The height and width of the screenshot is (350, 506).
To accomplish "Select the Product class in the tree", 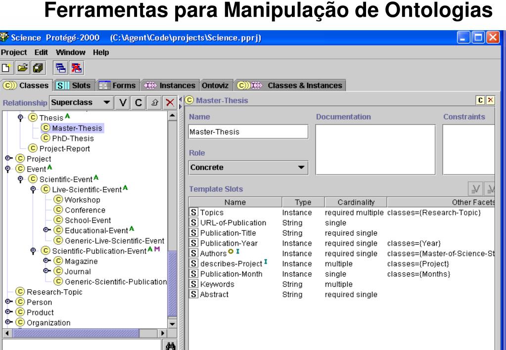I will click(x=35, y=312).
